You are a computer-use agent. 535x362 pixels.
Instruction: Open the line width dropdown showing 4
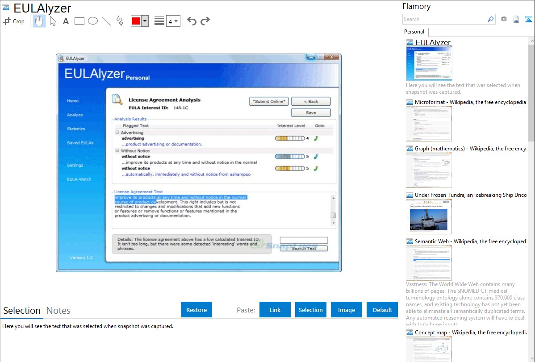point(173,21)
